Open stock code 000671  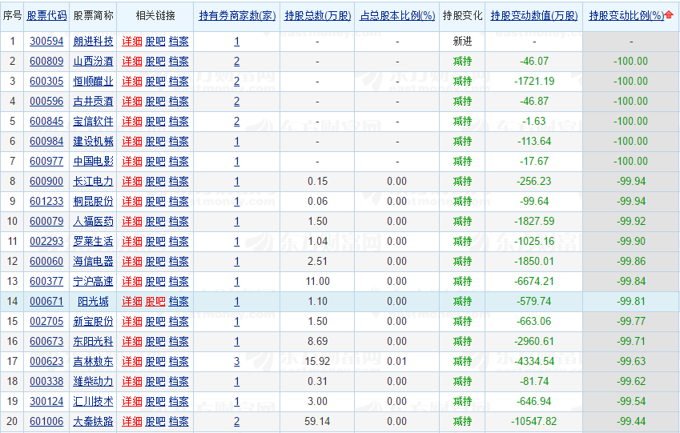pyautogui.click(x=46, y=301)
